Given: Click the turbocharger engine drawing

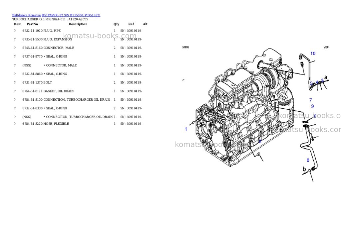Looking at the screenshot, I should point(245,107).
